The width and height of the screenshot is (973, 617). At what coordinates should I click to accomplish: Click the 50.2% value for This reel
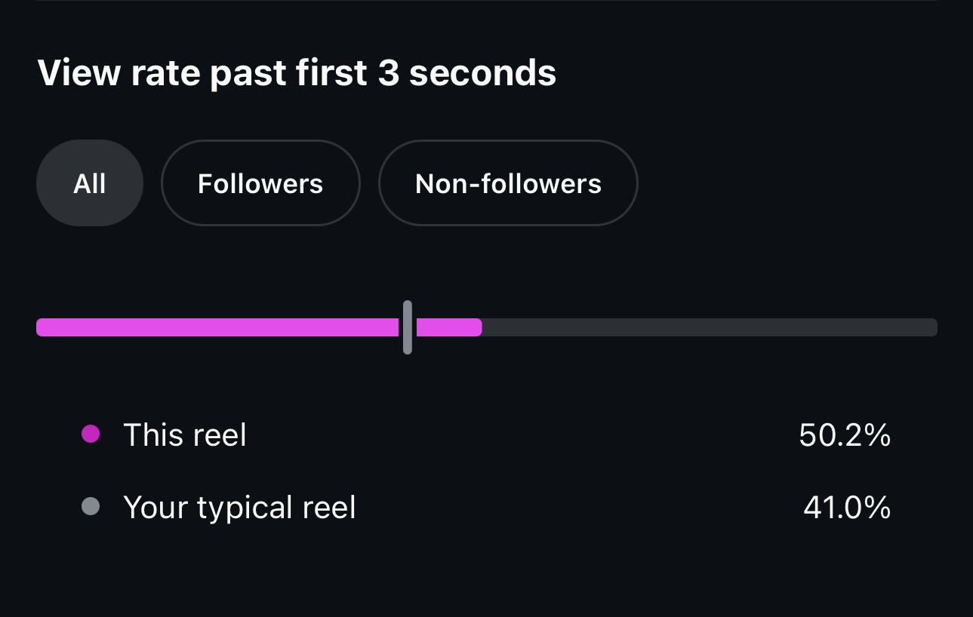click(x=845, y=435)
